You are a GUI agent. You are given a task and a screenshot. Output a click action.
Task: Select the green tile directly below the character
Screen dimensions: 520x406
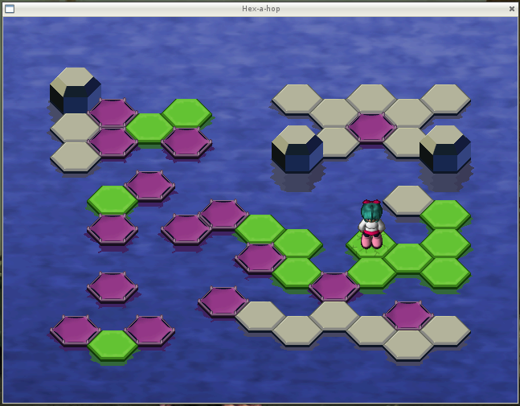point(371,273)
